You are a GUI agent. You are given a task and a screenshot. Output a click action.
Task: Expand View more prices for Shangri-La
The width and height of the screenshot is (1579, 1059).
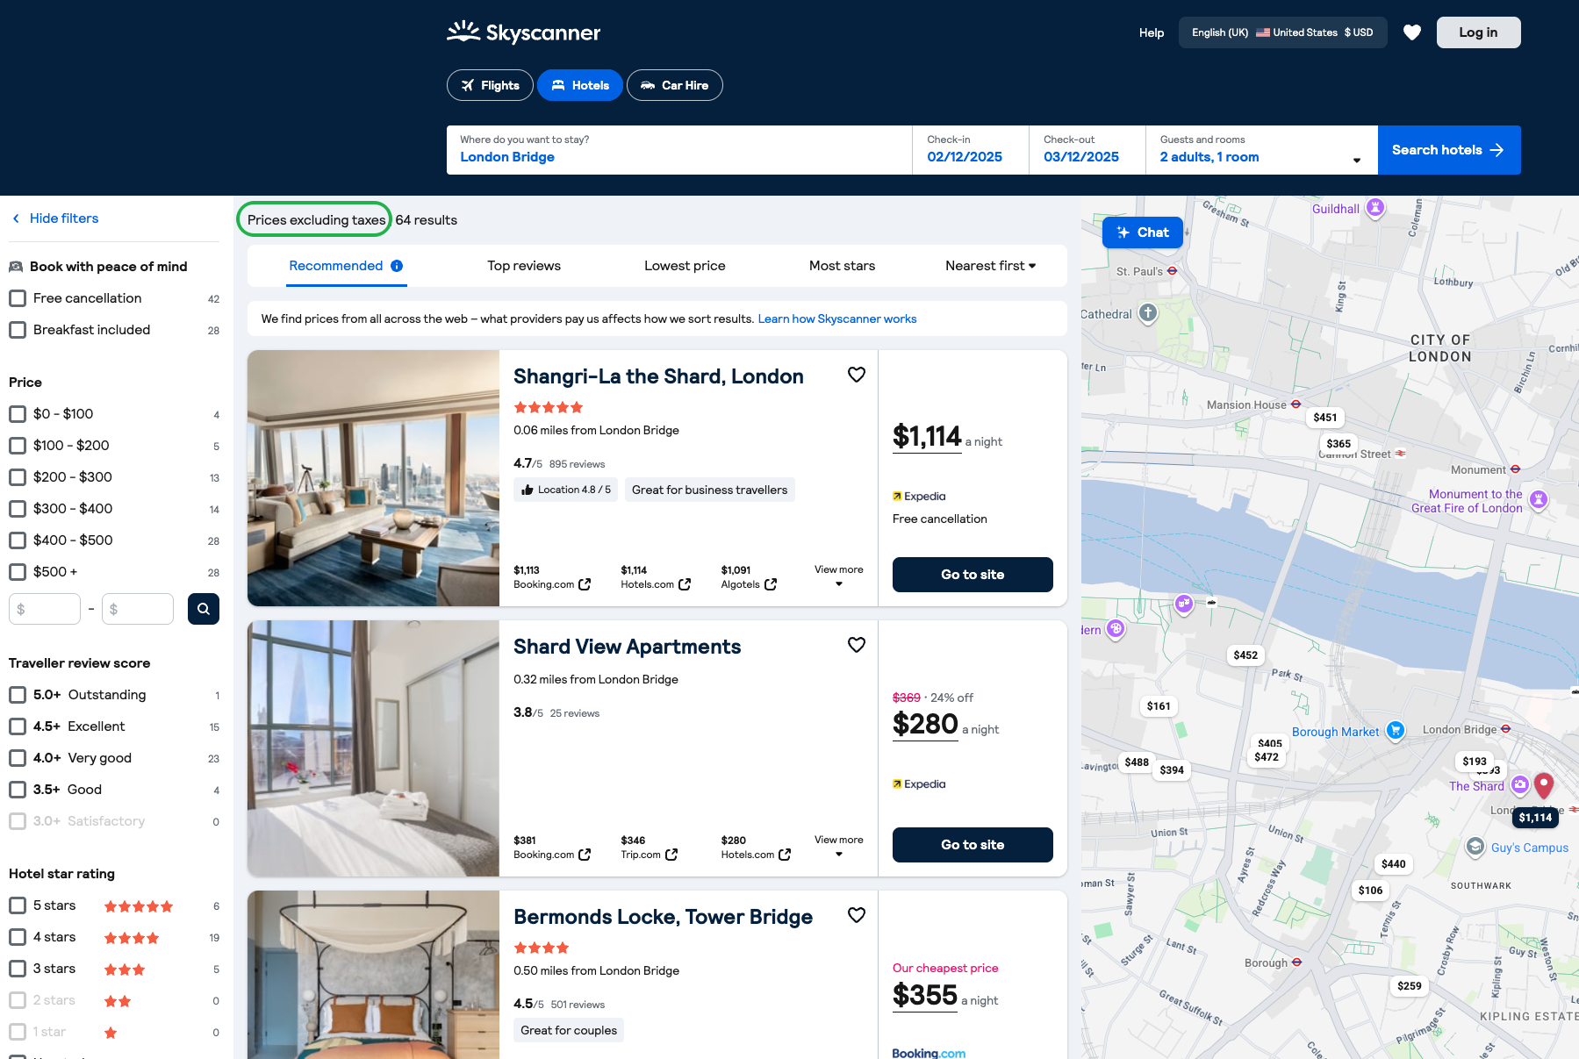(838, 576)
